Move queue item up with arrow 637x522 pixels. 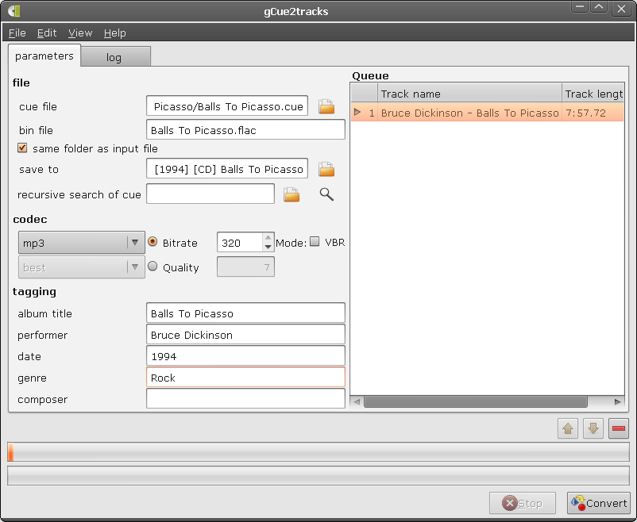pos(568,428)
